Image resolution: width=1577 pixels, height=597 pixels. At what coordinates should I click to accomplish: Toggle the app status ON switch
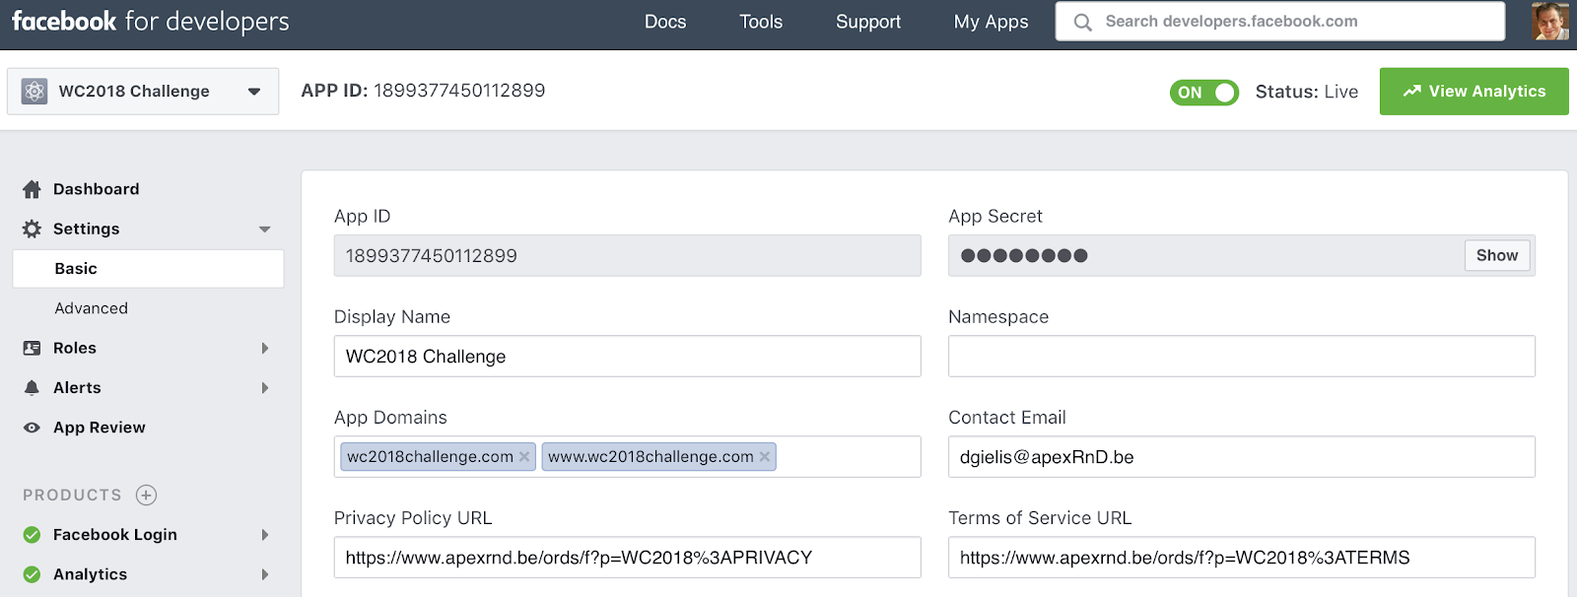(x=1203, y=92)
